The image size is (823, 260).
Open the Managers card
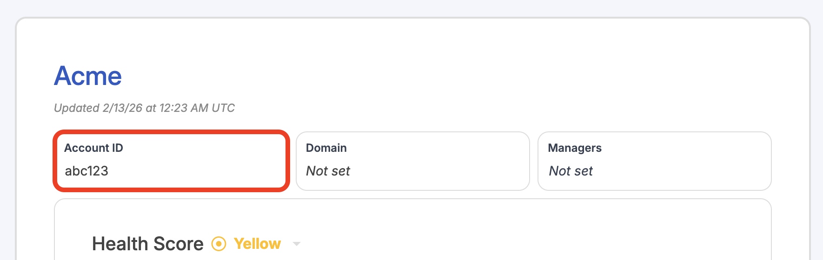tap(655, 161)
